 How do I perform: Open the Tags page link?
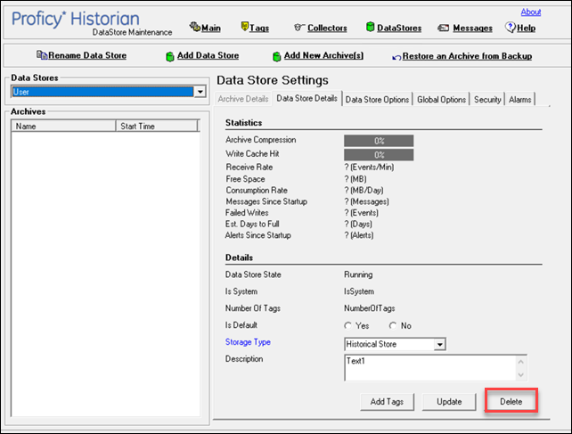pos(259,29)
